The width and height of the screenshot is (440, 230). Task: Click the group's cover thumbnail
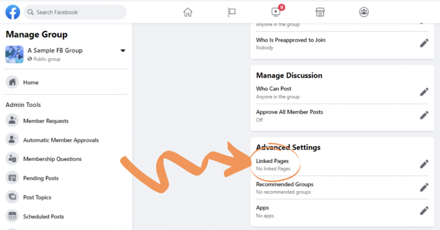(x=14, y=54)
